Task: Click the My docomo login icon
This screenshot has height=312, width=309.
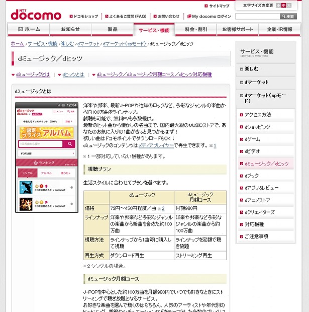Action: (189, 16)
